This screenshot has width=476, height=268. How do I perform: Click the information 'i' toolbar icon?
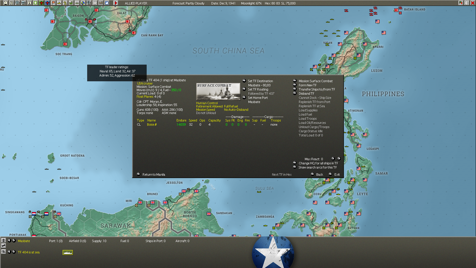pos(29,3)
